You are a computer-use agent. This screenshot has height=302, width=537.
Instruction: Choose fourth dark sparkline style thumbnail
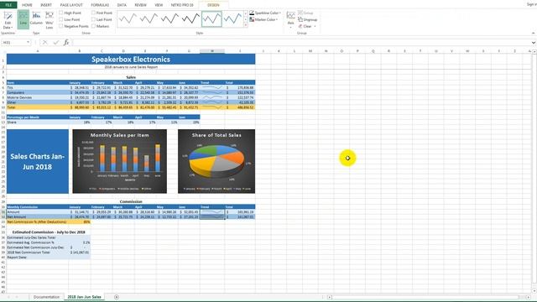coord(190,18)
